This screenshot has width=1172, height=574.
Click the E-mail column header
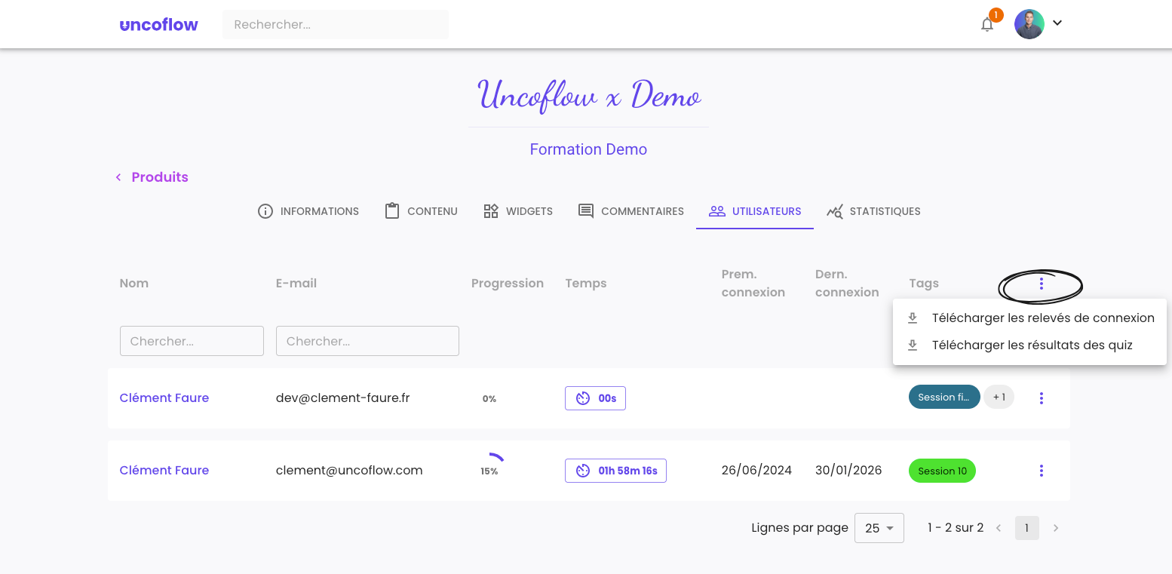coord(296,284)
